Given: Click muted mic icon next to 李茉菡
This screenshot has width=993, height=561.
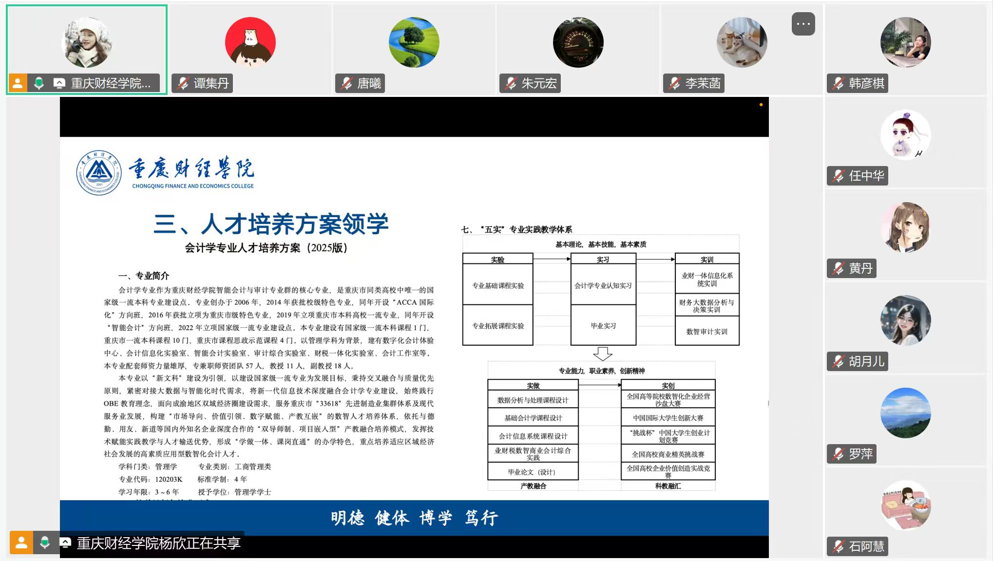Looking at the screenshot, I should [674, 83].
